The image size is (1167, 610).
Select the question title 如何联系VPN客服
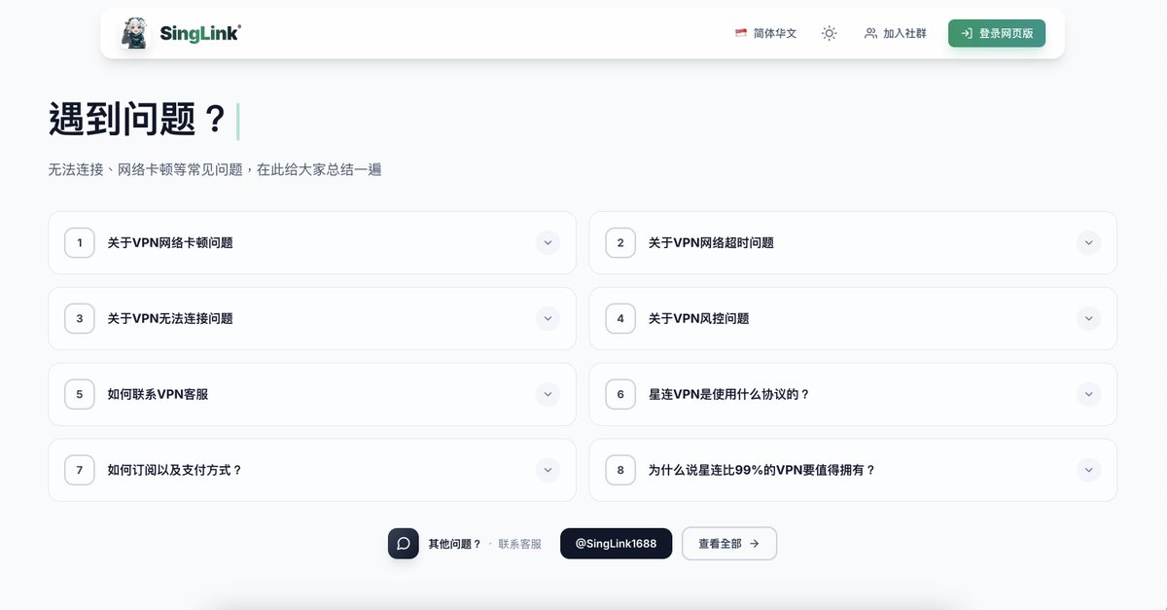point(158,394)
